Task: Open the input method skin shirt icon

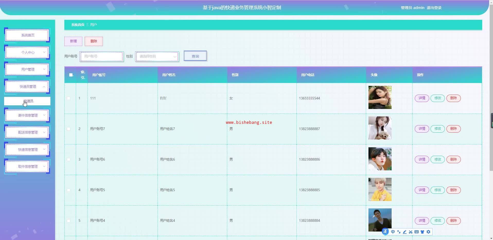Action: click(422, 232)
